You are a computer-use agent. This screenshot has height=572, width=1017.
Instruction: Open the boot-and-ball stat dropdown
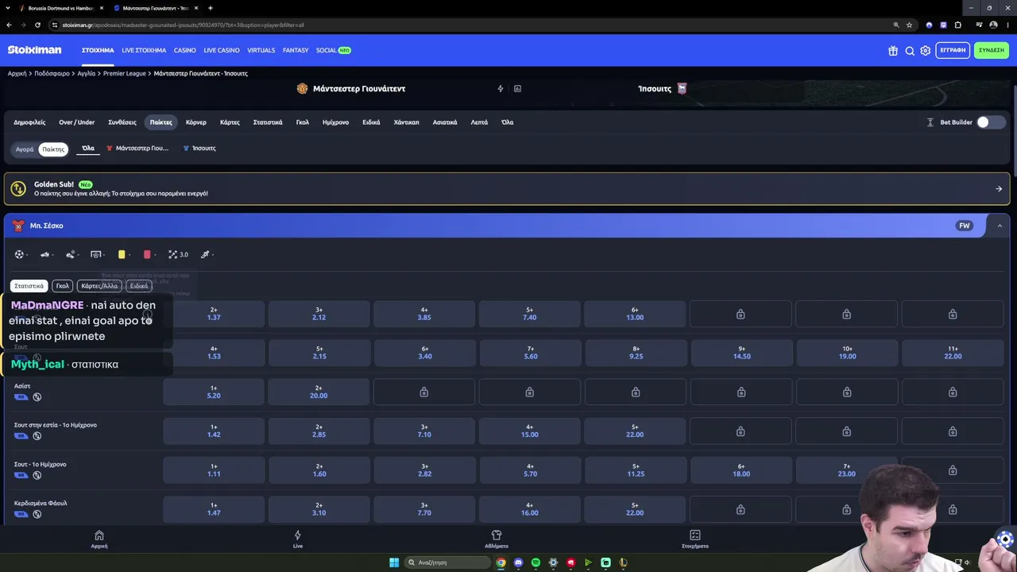tap(72, 255)
